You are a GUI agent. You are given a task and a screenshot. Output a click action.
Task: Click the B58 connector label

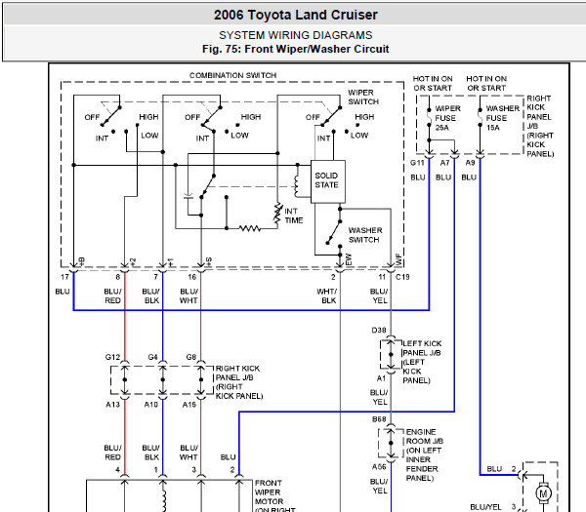click(x=379, y=419)
